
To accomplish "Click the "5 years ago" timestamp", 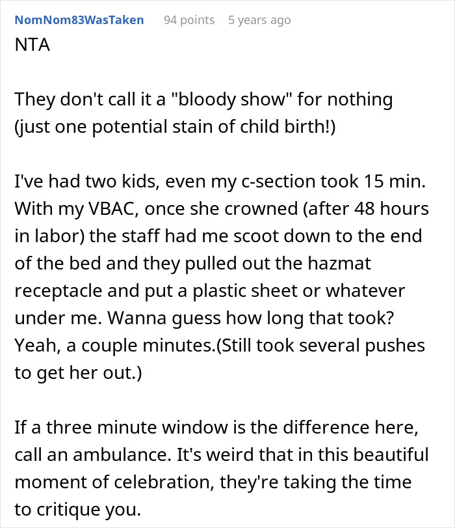I will [x=259, y=20].
